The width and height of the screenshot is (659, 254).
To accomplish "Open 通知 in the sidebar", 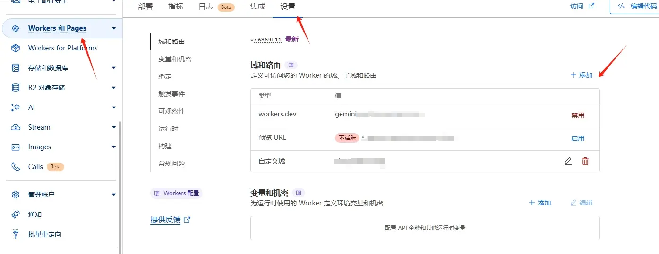I will [x=35, y=214].
